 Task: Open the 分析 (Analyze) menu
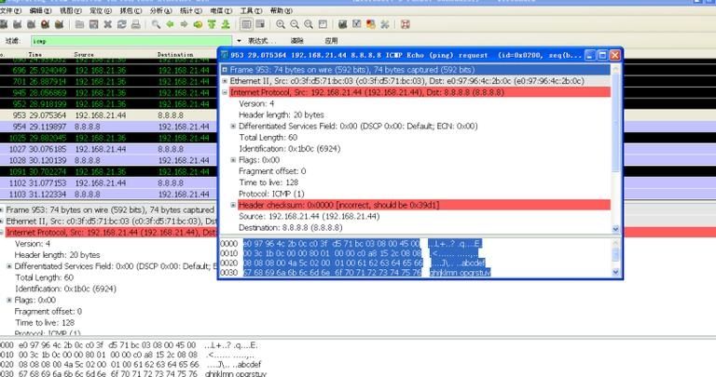158,10
